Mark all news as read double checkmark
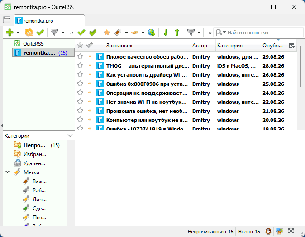Image resolution: width=305 pixels, height=237 pixels. coord(93,33)
